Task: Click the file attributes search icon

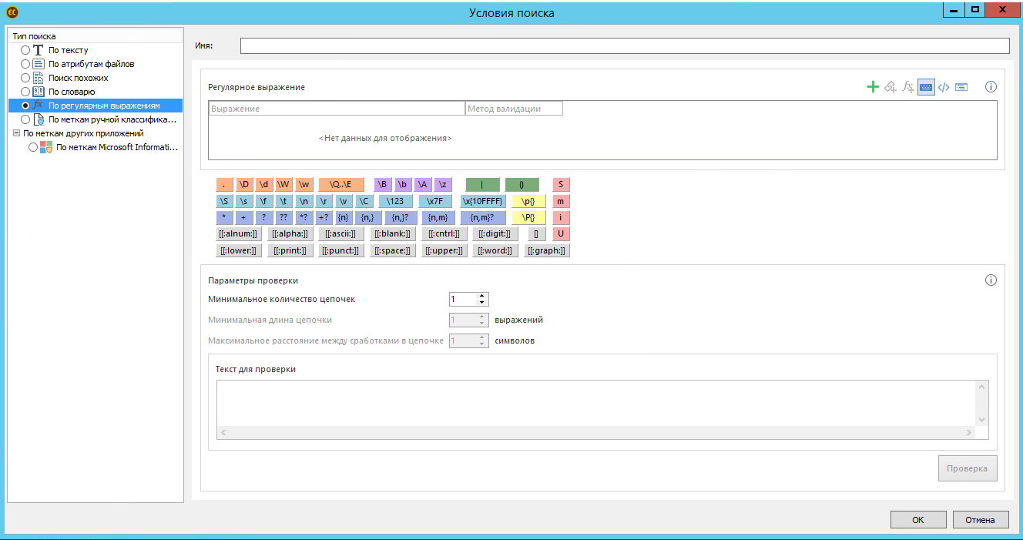Action: coord(39,64)
